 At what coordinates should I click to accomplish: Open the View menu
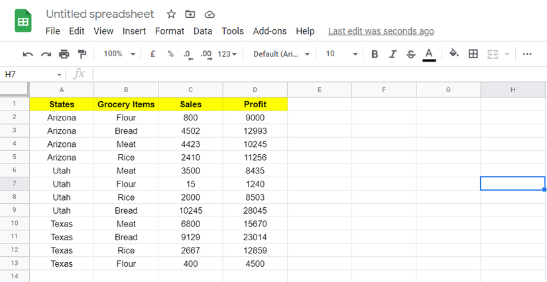coord(103,31)
